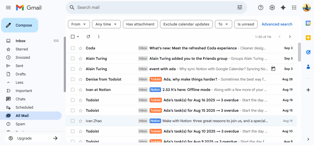Open Chats label
Image resolution: width=314 pixels, height=145 pixels.
(x=31, y=99)
